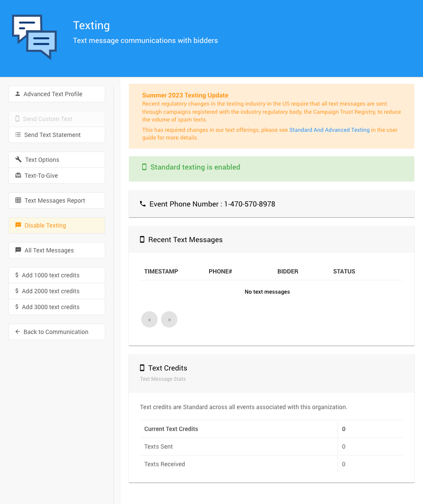The height and width of the screenshot is (504, 423).
Task: Click the back arrow icon beside Back to Communication
Action: (x=18, y=332)
